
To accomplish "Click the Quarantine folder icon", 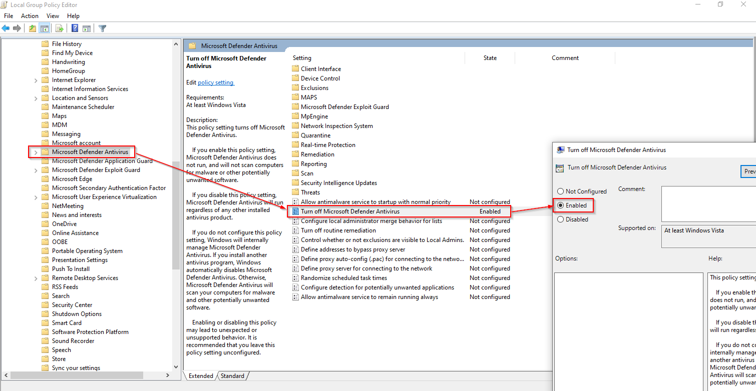I will point(295,135).
